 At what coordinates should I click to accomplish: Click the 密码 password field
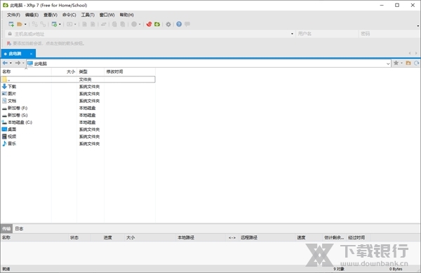click(x=389, y=34)
